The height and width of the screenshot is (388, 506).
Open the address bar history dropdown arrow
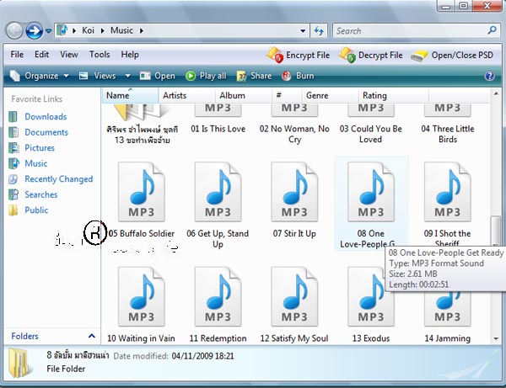(303, 31)
